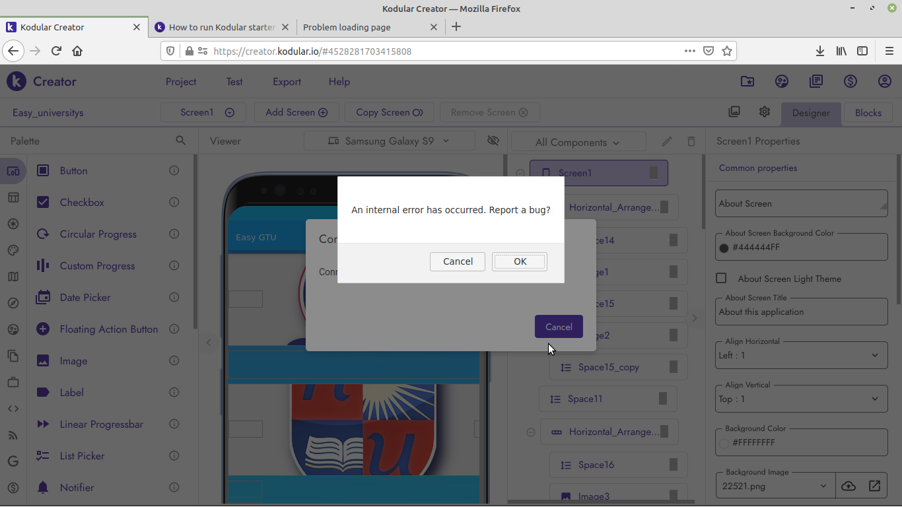The height and width of the screenshot is (507, 902).
Task: Upload a background image via cloud icon
Action: click(x=849, y=486)
